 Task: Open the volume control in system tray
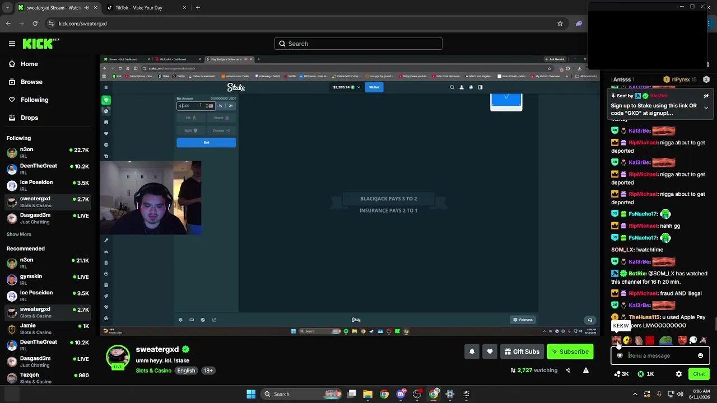coord(680,394)
